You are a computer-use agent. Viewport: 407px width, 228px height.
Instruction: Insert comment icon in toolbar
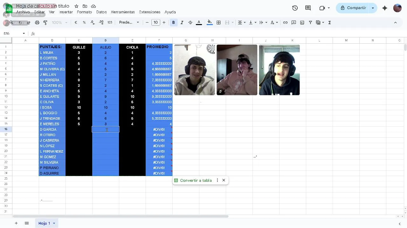(294, 22)
